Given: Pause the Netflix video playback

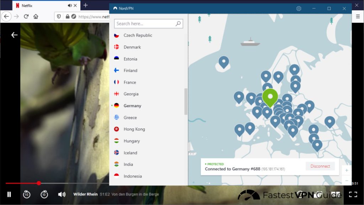Looking at the screenshot, I should [x=9, y=194].
